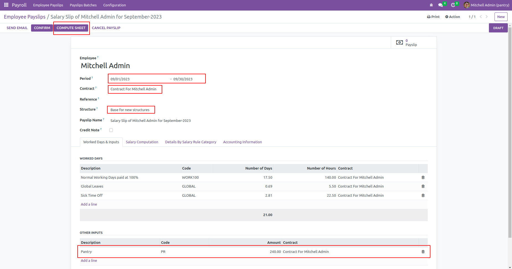This screenshot has height=269, width=512.
Task: Click Add a line under Worked Days
Action: point(89,204)
